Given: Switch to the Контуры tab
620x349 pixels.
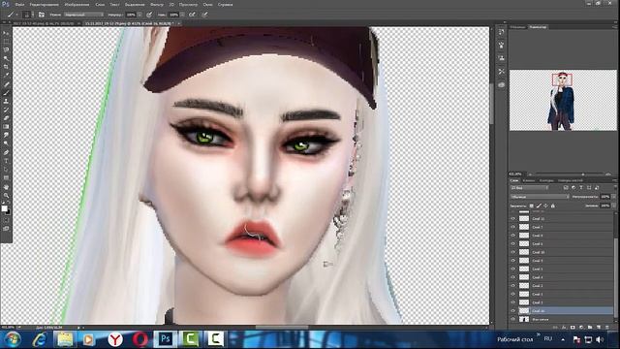Looking at the screenshot, I should 546,180.
